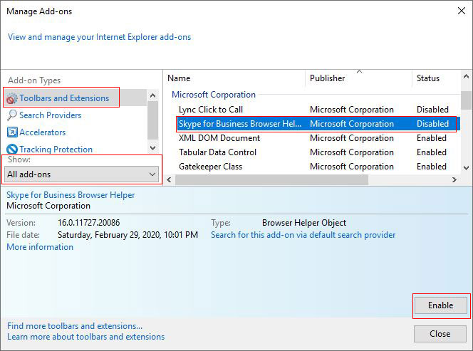Open Learn more about toolbars and extensions

(86, 337)
